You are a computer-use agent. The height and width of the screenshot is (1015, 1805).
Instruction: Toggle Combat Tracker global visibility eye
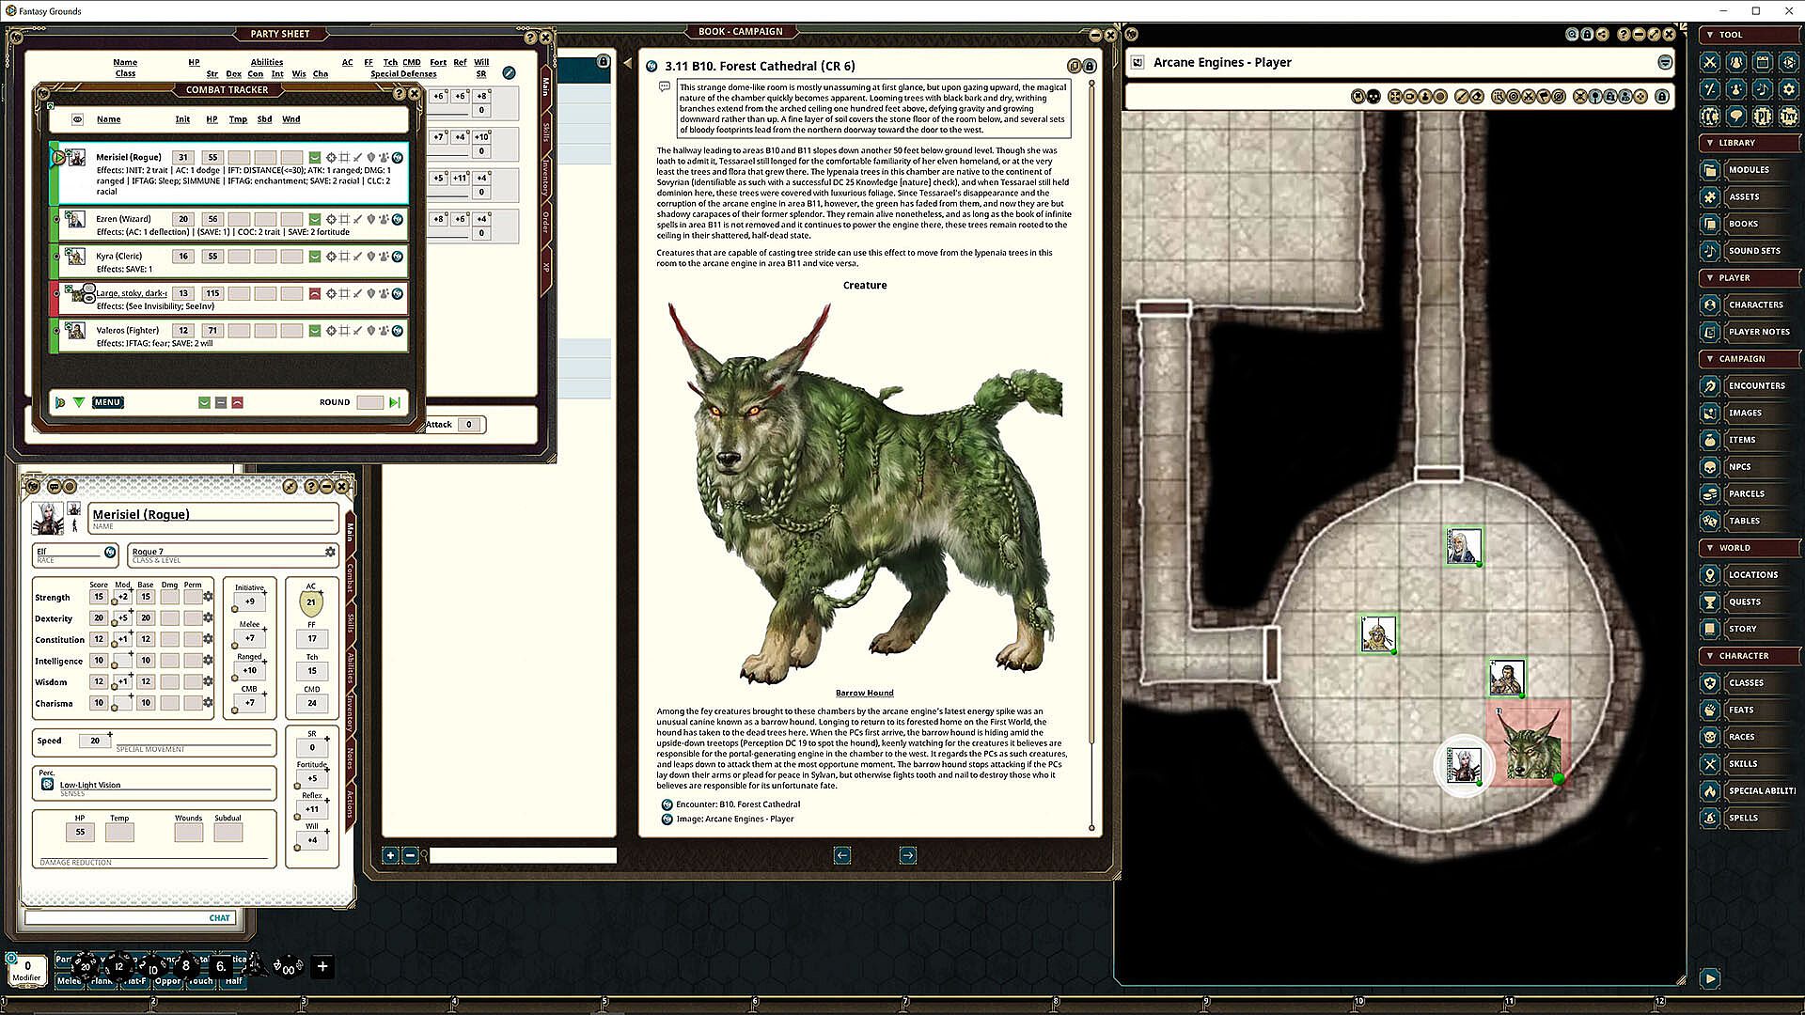coord(77,119)
